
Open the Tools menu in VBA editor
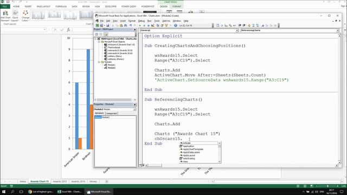157,21
